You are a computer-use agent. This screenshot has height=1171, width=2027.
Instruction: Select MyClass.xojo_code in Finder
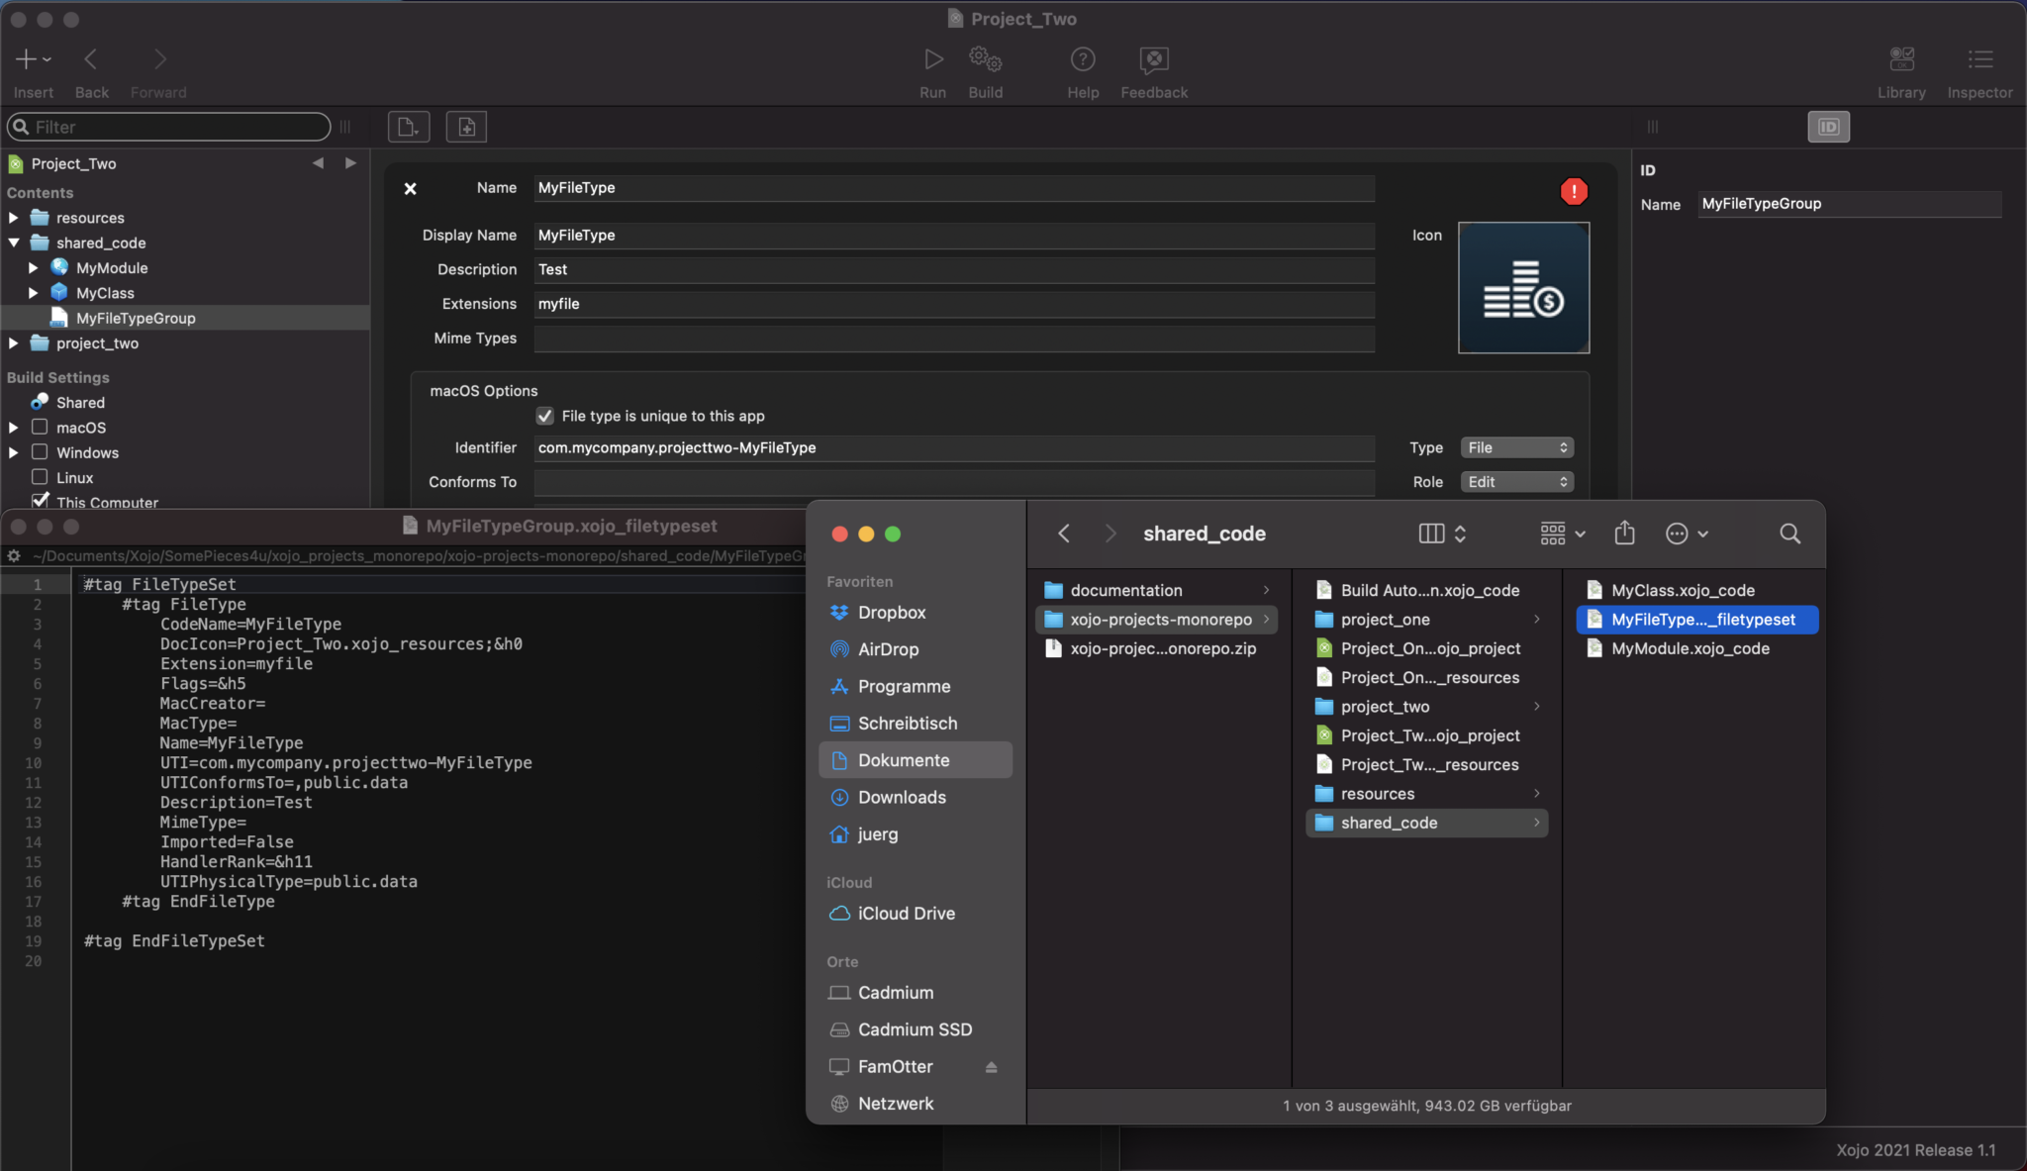[x=1696, y=591]
